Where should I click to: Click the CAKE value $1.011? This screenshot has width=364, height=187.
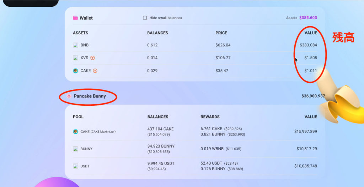tap(311, 71)
